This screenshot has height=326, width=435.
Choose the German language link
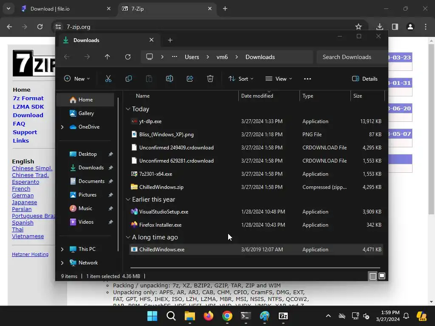point(23,195)
